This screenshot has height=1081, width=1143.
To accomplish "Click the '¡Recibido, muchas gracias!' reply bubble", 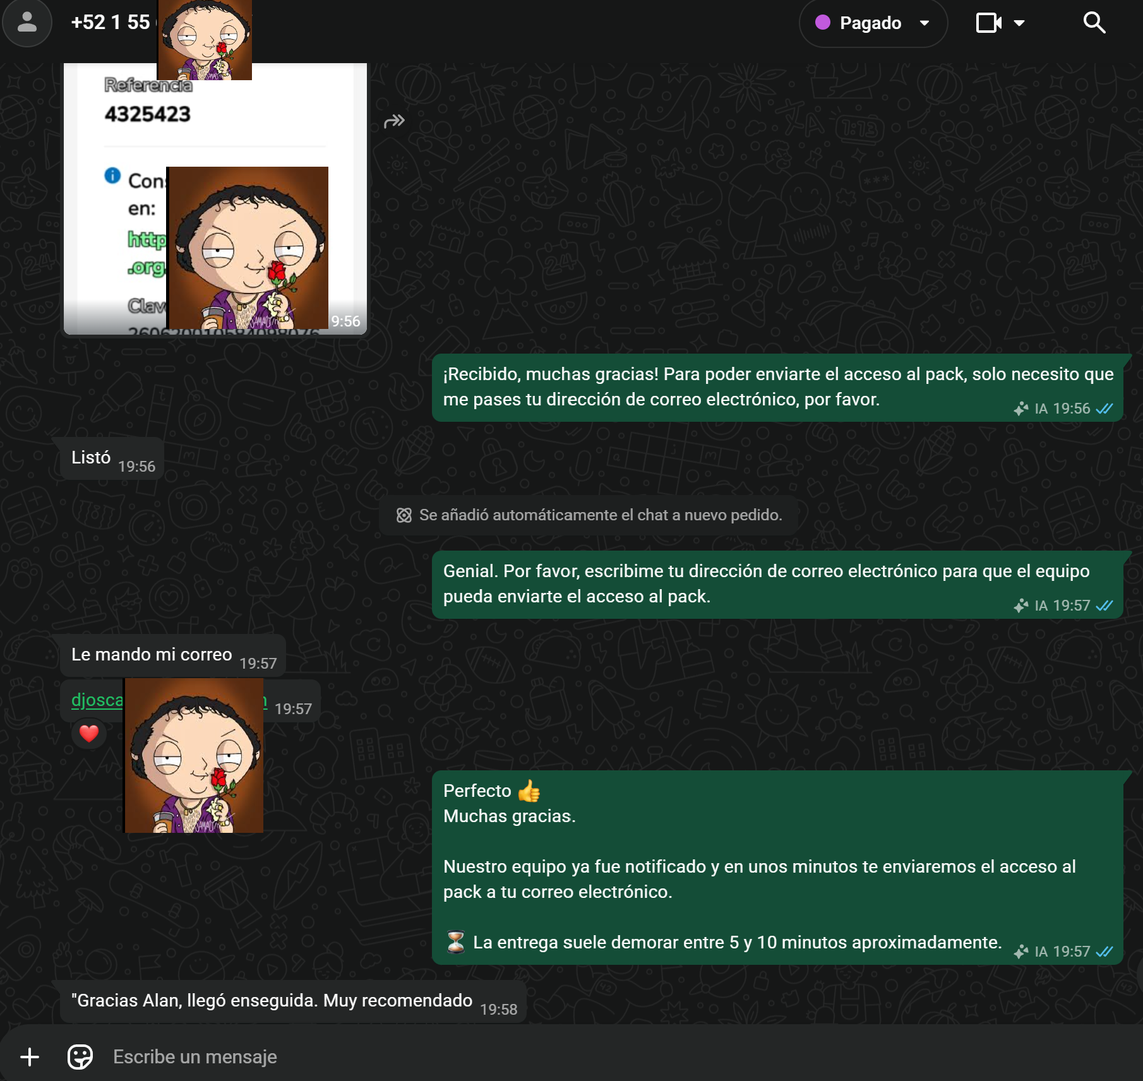I will point(777,387).
